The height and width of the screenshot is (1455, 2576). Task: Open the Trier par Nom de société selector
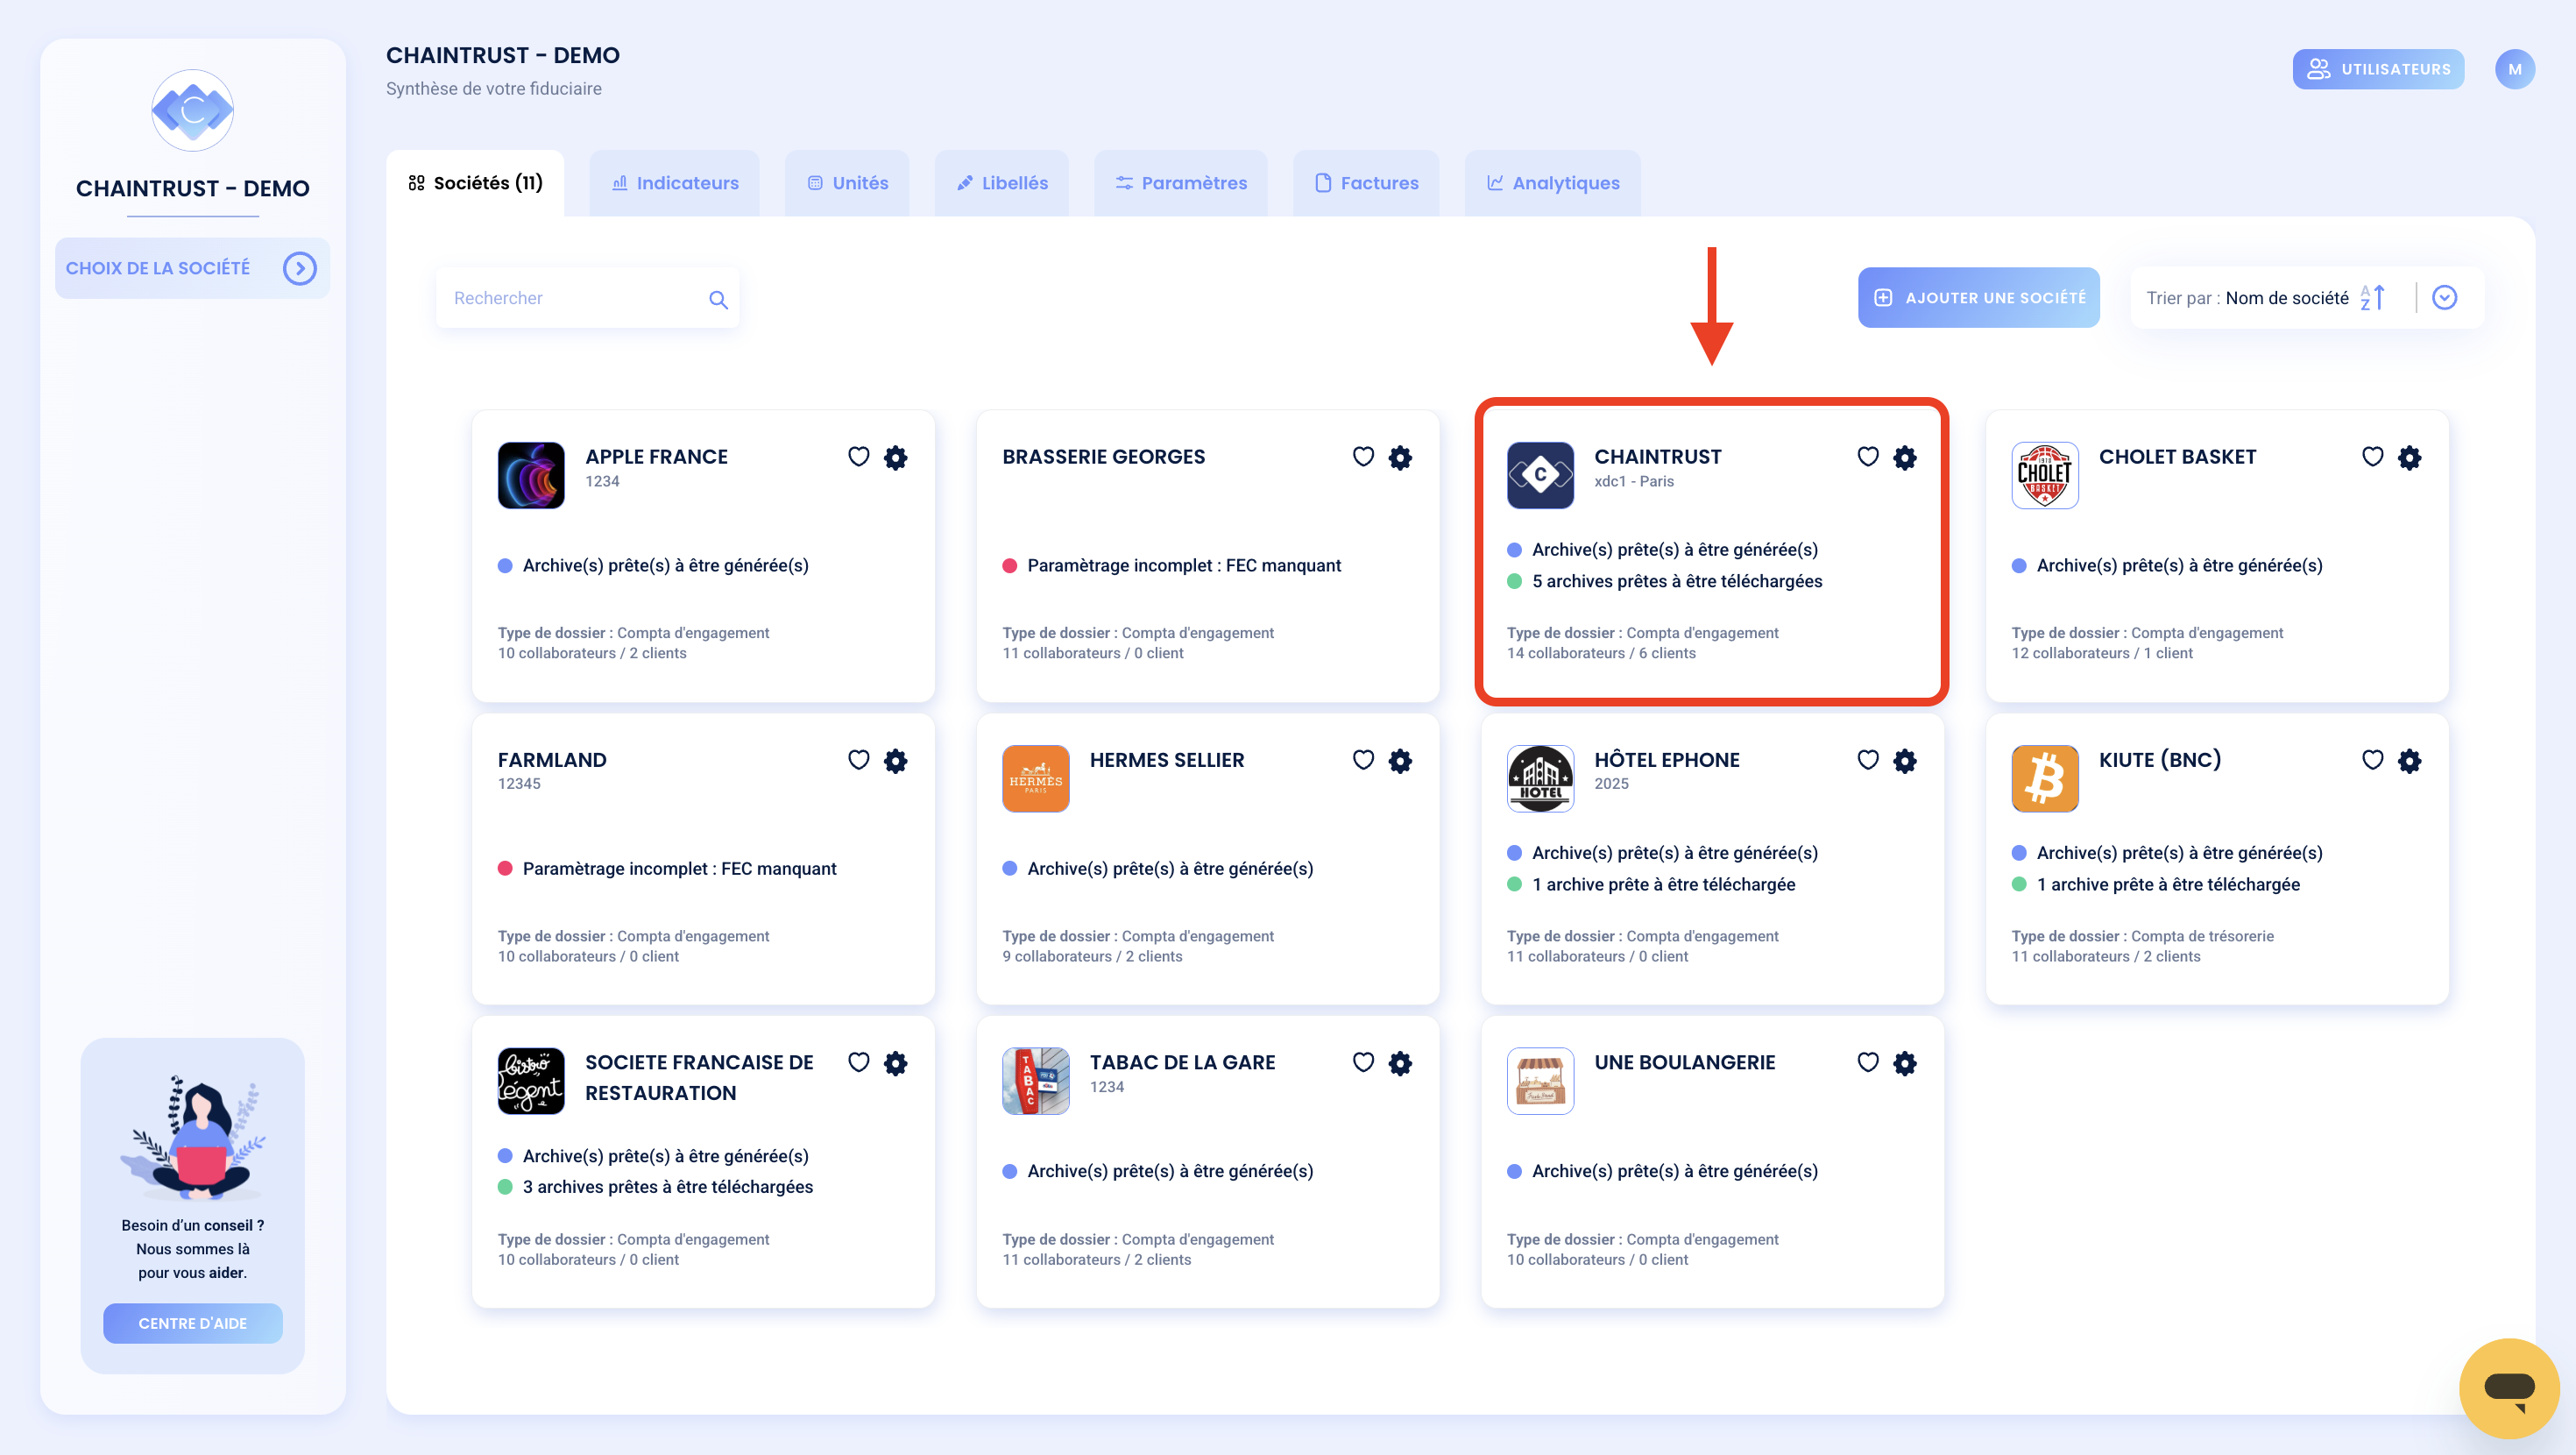point(2306,297)
